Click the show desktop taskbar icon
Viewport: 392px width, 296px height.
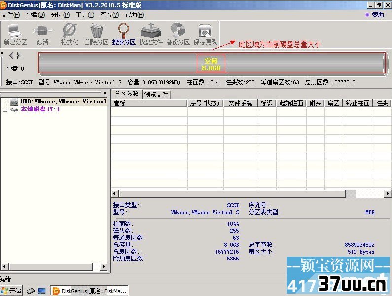(x=42, y=291)
